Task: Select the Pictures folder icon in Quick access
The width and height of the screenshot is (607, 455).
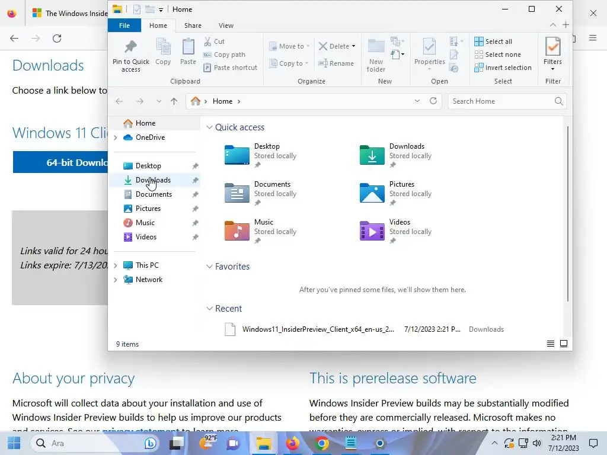Action: pos(372,193)
